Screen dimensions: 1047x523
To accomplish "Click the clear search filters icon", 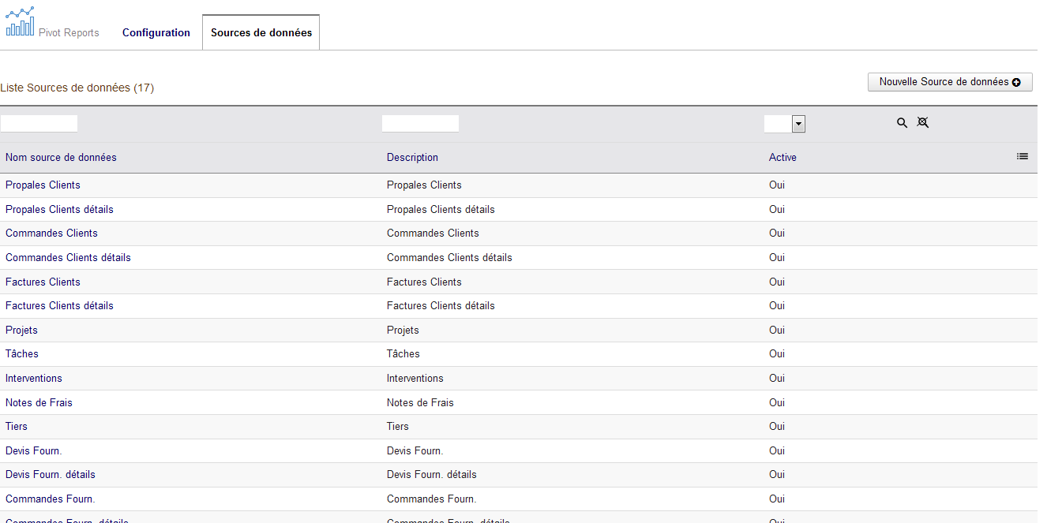I will (x=922, y=123).
